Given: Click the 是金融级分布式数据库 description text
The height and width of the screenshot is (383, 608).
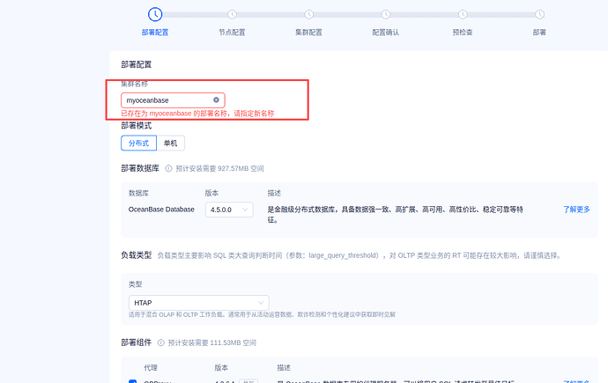Looking at the screenshot, I should (x=395, y=215).
